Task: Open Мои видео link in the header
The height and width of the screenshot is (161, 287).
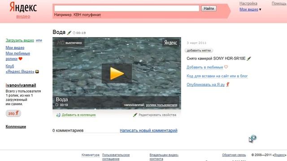Action: coord(249,9)
